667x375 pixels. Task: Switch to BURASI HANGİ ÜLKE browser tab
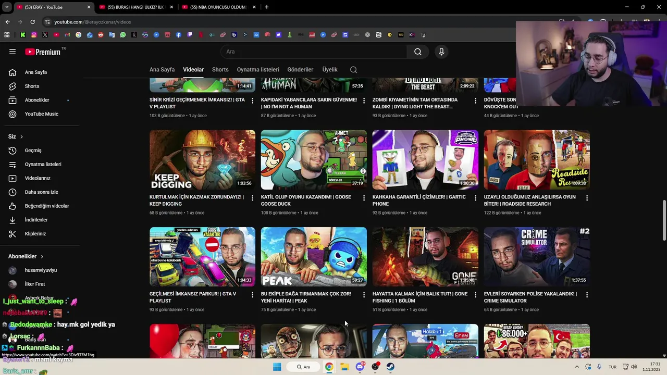135,7
